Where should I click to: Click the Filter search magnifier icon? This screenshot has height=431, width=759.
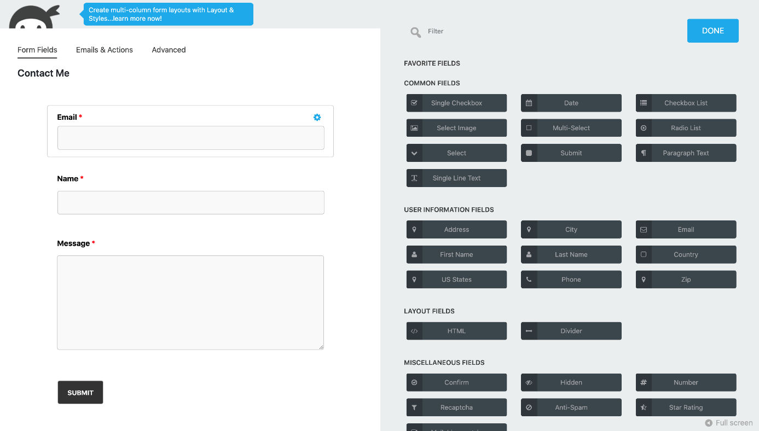(x=416, y=32)
